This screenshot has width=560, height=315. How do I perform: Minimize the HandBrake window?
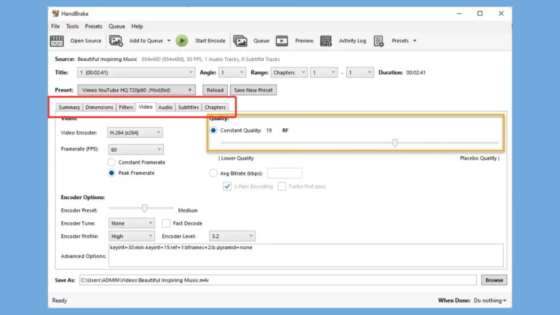[459, 14]
